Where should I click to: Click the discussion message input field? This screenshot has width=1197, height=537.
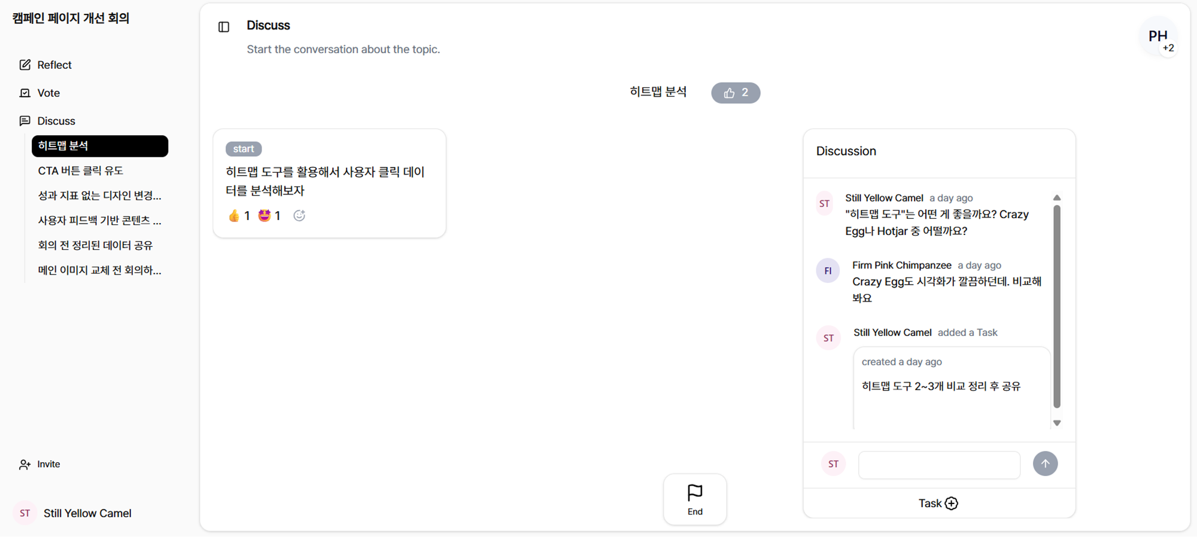(939, 465)
